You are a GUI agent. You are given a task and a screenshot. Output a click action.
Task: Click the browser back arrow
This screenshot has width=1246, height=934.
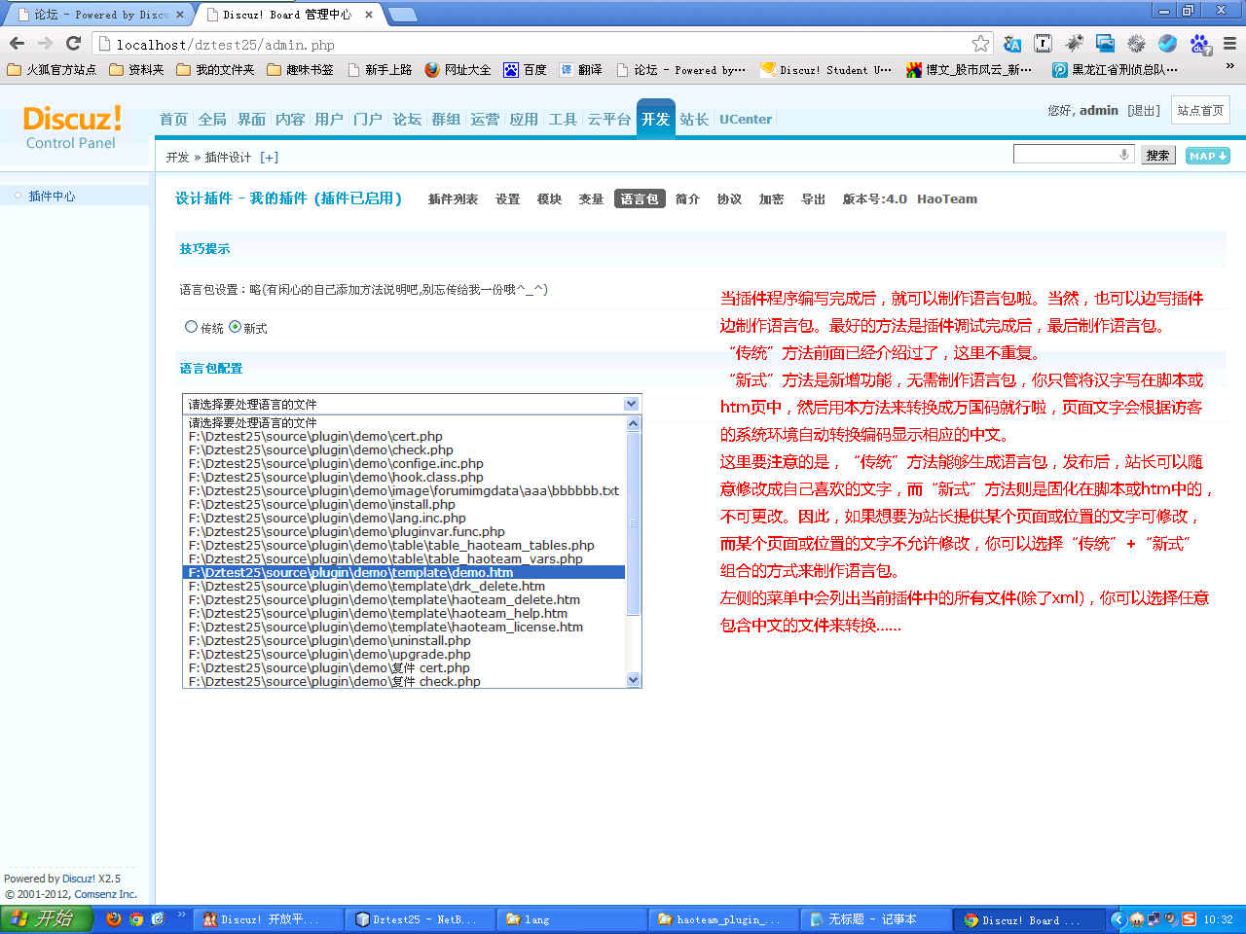17,44
